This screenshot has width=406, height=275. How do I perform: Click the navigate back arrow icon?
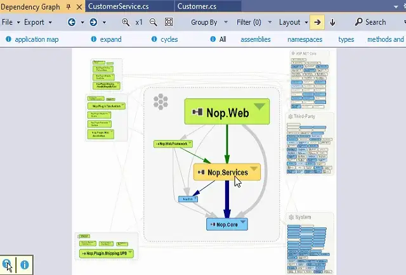click(72, 22)
